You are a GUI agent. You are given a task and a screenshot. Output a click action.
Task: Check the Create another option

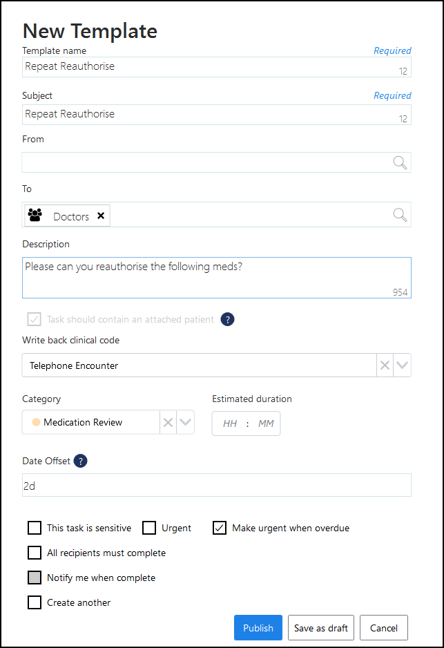coord(35,602)
